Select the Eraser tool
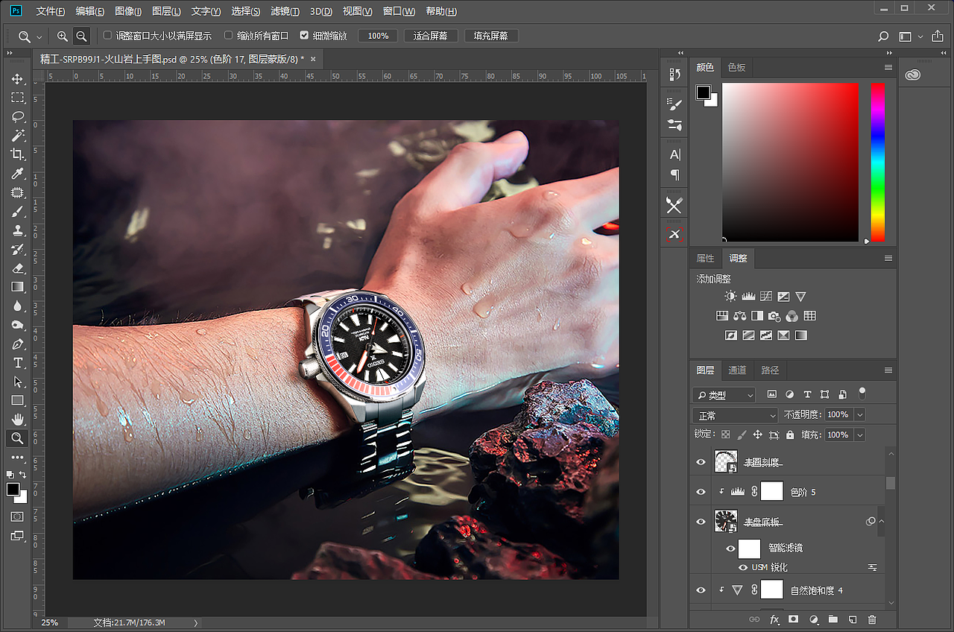 [17, 268]
